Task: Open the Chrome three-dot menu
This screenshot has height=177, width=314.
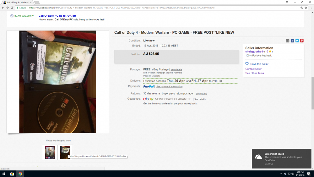Action: [x=311, y=8]
